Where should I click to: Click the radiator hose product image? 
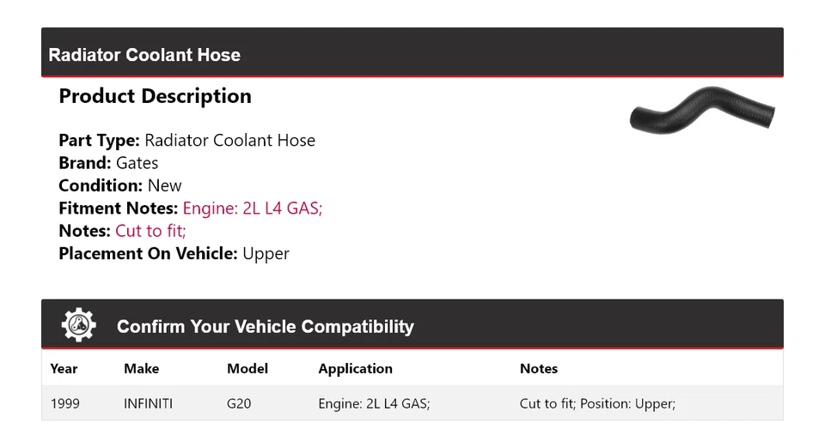tap(702, 112)
